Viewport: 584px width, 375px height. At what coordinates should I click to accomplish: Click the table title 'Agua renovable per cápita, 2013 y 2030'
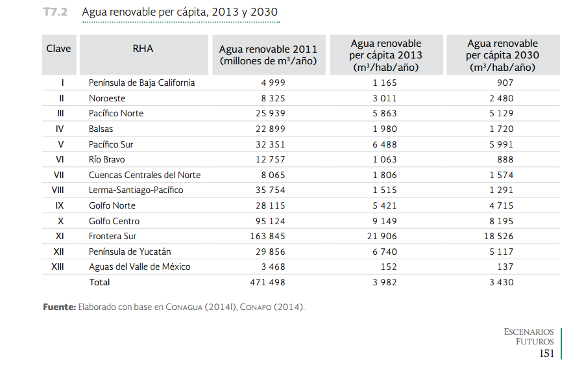(180, 13)
